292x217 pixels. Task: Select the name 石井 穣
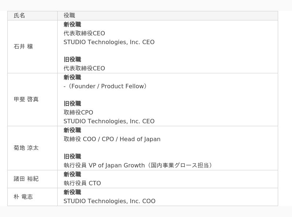point(23,47)
